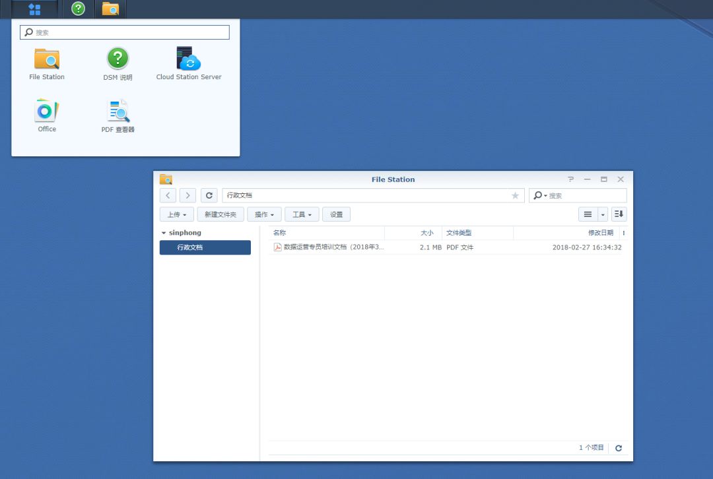Image resolution: width=713 pixels, height=479 pixels.
Task: Collapse the sinphong tree node
Action: point(164,233)
